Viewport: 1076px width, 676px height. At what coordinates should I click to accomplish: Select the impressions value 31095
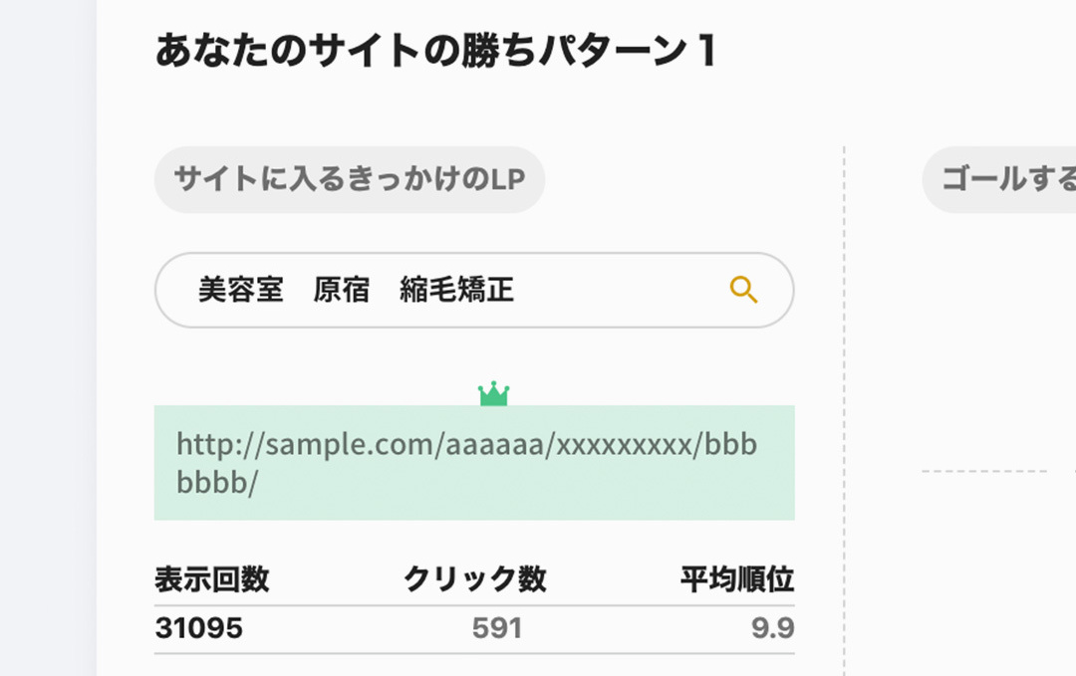coord(199,628)
